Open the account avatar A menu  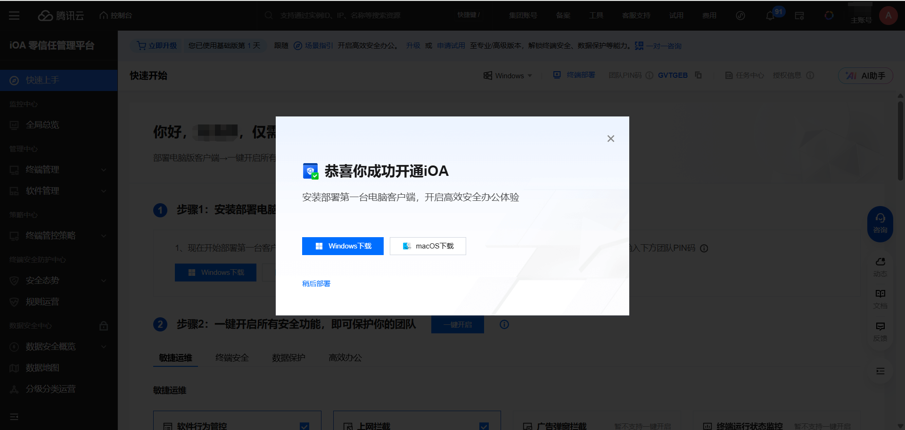coord(889,16)
